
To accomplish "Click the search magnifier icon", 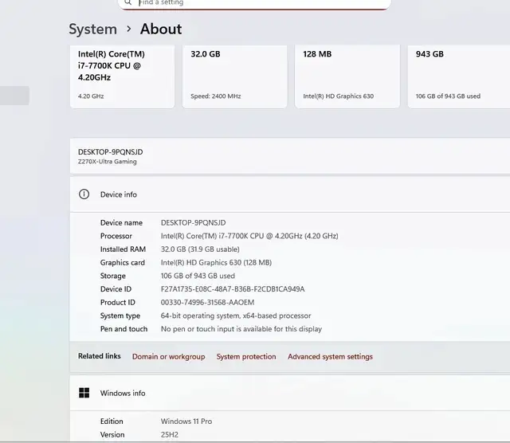I will click(127, 2).
